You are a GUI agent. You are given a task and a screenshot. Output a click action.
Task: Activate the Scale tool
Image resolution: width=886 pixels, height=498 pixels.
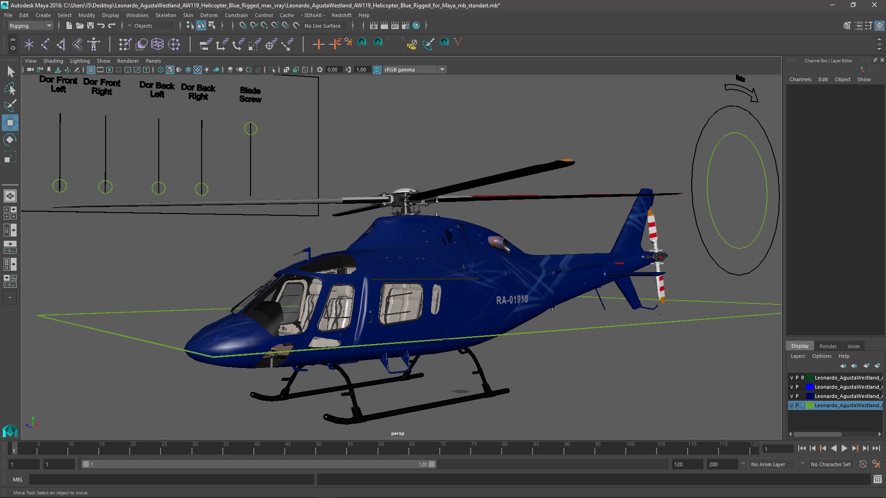tap(10, 157)
